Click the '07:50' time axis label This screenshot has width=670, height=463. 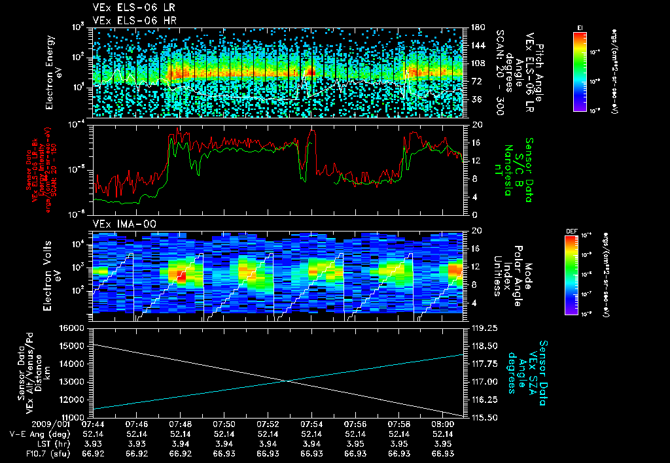224,424
